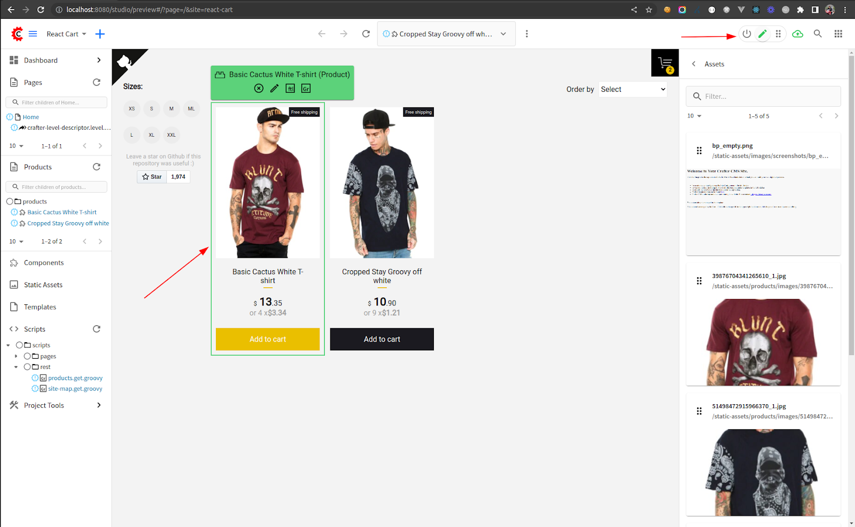Screen dimensions: 855x527
Task: Open products.get.groovy script link
Action: 75,378
